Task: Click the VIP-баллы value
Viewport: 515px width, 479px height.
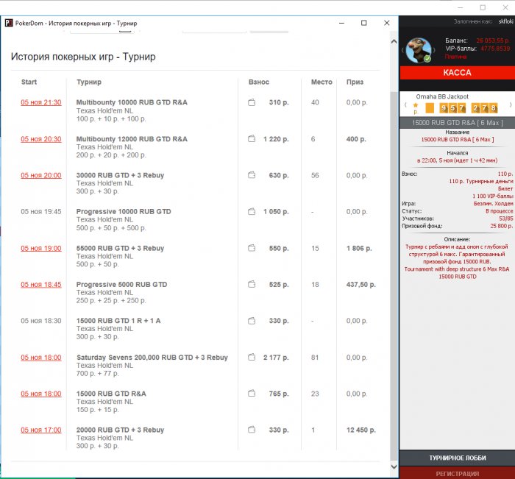Action: click(495, 49)
